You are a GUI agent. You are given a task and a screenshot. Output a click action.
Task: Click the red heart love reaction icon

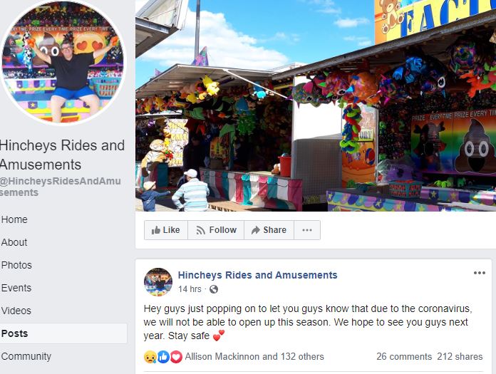[176, 357]
